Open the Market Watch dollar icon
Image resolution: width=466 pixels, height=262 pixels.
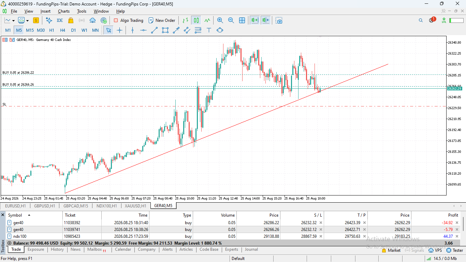point(36,20)
